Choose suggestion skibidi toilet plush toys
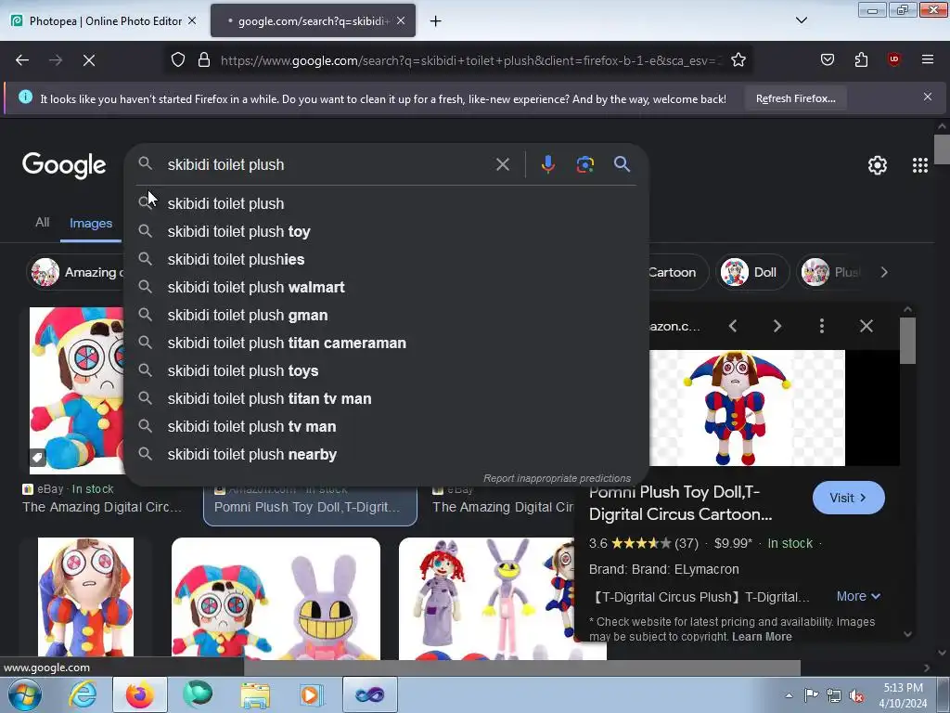Screen dimensions: 950x713 click(385, 371)
